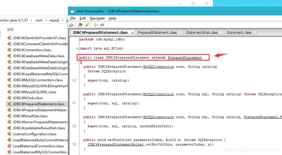Click the icon of JDBC4PreparedStatementHelper file
The height and width of the screenshot is (155, 282).
pos(9,110)
